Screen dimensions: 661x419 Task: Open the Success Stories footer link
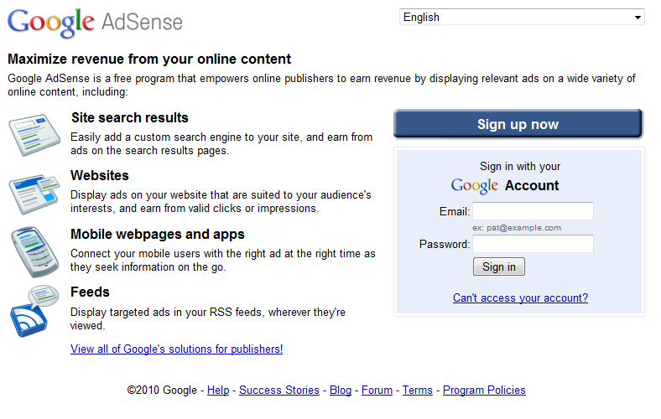[x=279, y=390]
